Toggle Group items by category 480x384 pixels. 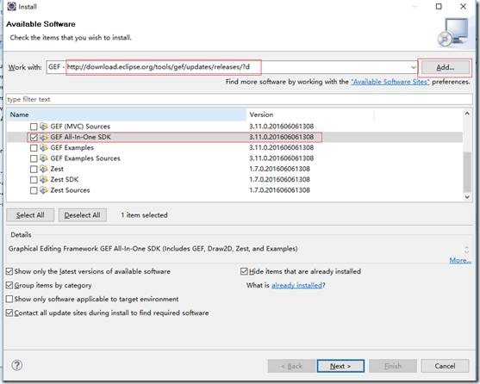tap(9, 285)
